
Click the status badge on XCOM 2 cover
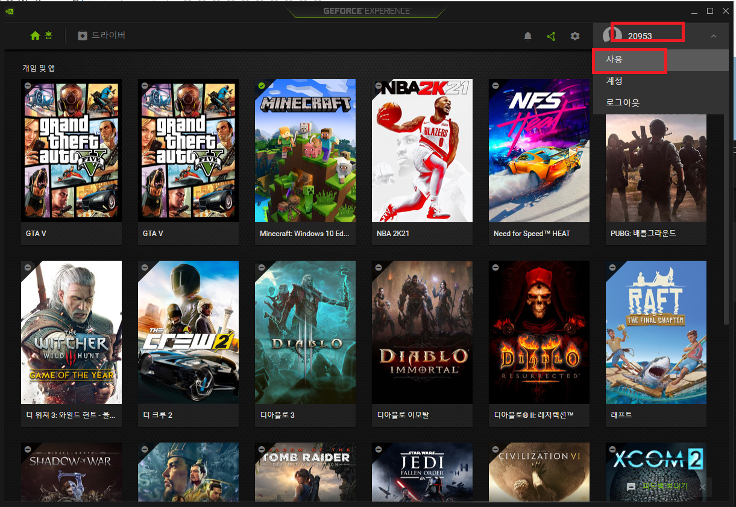(612, 450)
